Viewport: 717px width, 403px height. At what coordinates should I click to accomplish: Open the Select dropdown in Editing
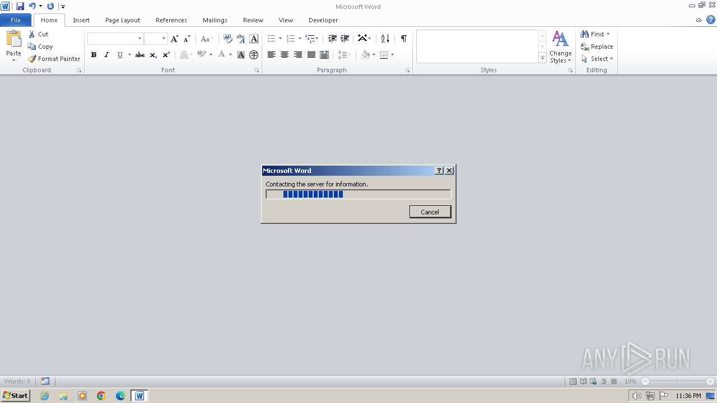(x=597, y=59)
